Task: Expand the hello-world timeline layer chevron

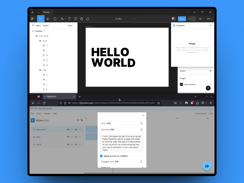Action: click(x=80, y=129)
